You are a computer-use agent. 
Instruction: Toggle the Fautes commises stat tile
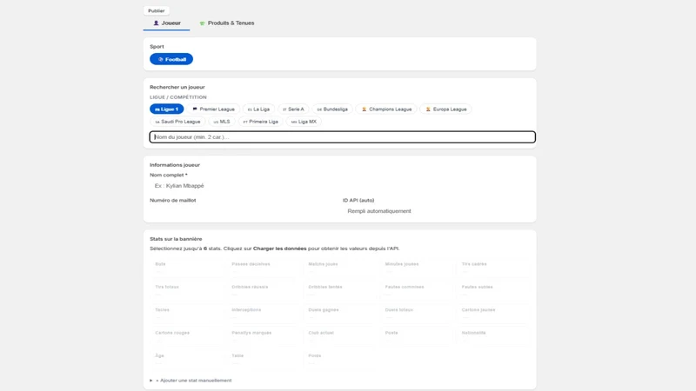click(x=417, y=291)
